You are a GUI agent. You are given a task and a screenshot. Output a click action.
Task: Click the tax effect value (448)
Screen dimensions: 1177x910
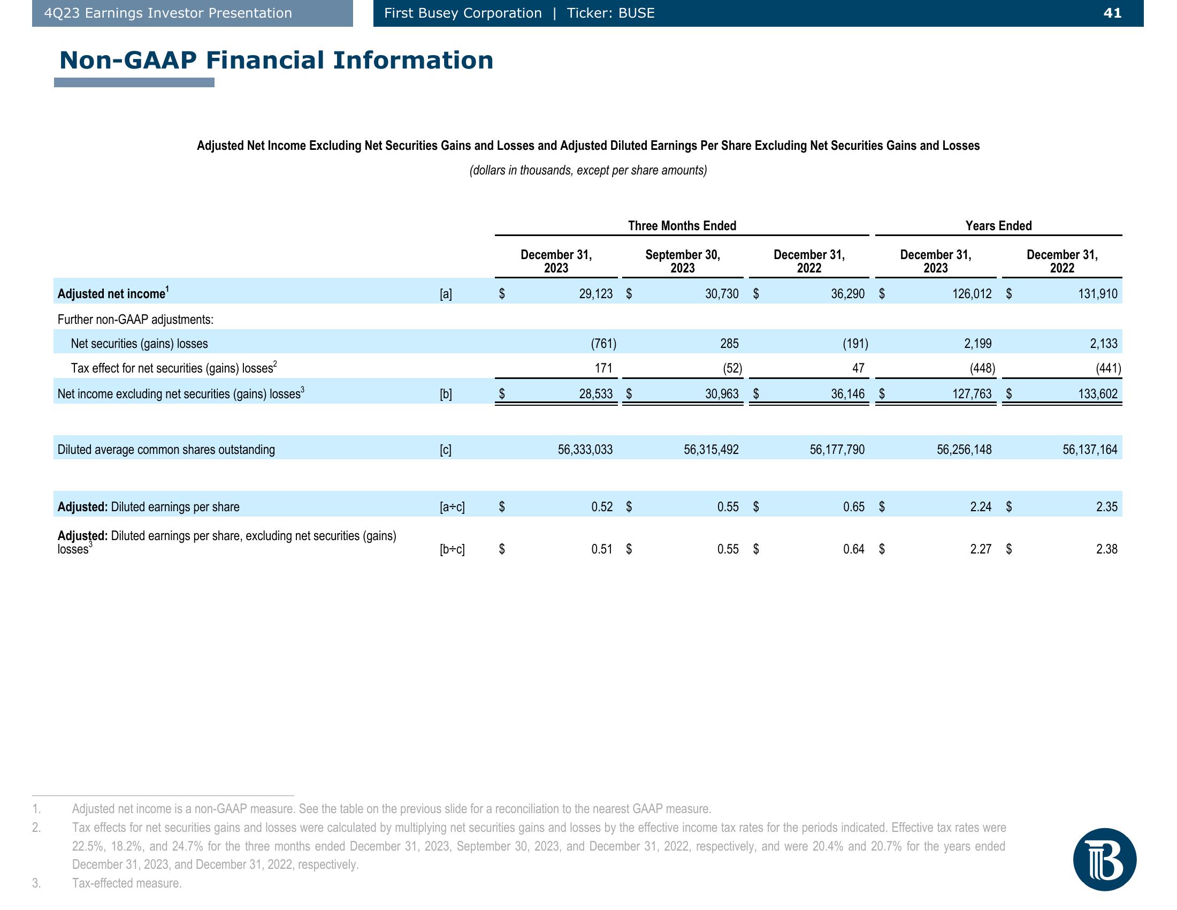(x=982, y=368)
